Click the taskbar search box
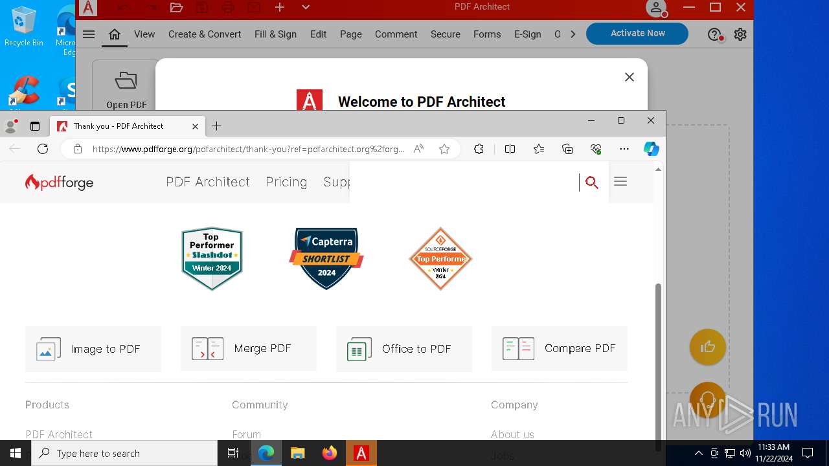This screenshot has height=466, width=829. tap(124, 453)
